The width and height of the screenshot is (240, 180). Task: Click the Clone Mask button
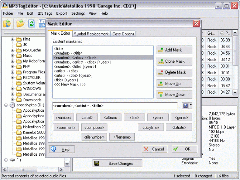click(x=174, y=61)
